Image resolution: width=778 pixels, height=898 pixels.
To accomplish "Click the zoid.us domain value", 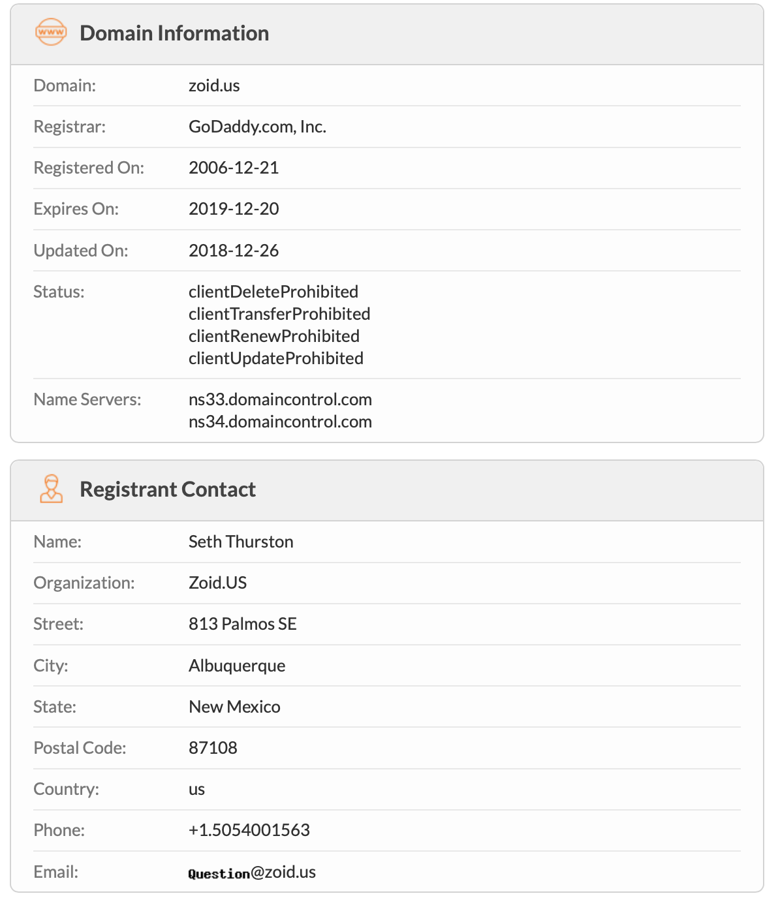I will (x=214, y=85).
